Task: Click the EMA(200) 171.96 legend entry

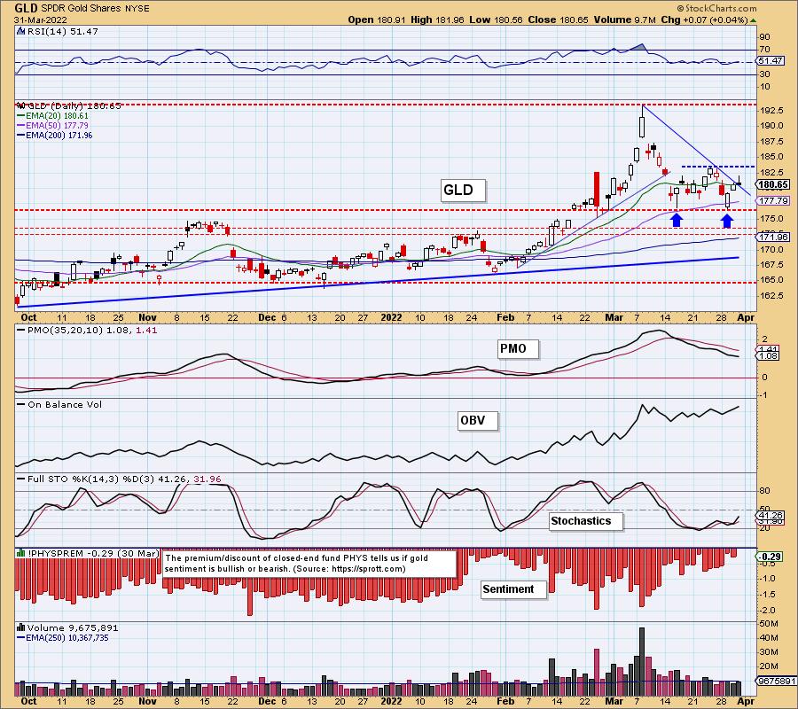Action: [x=54, y=136]
